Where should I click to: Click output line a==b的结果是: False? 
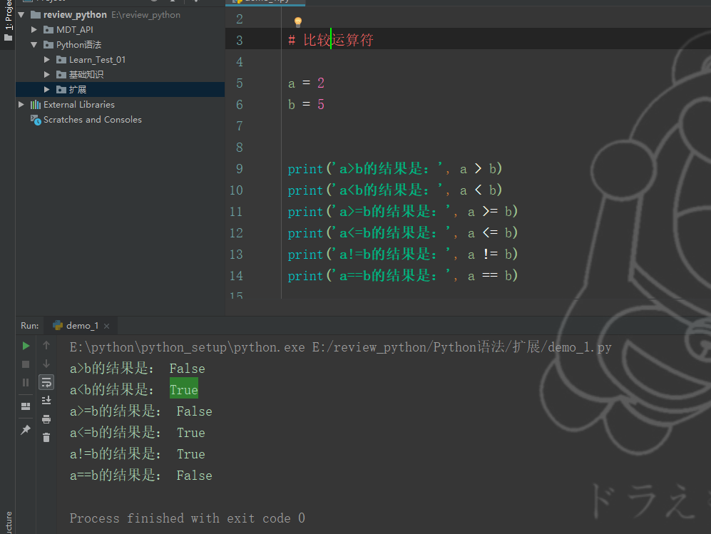pos(141,475)
